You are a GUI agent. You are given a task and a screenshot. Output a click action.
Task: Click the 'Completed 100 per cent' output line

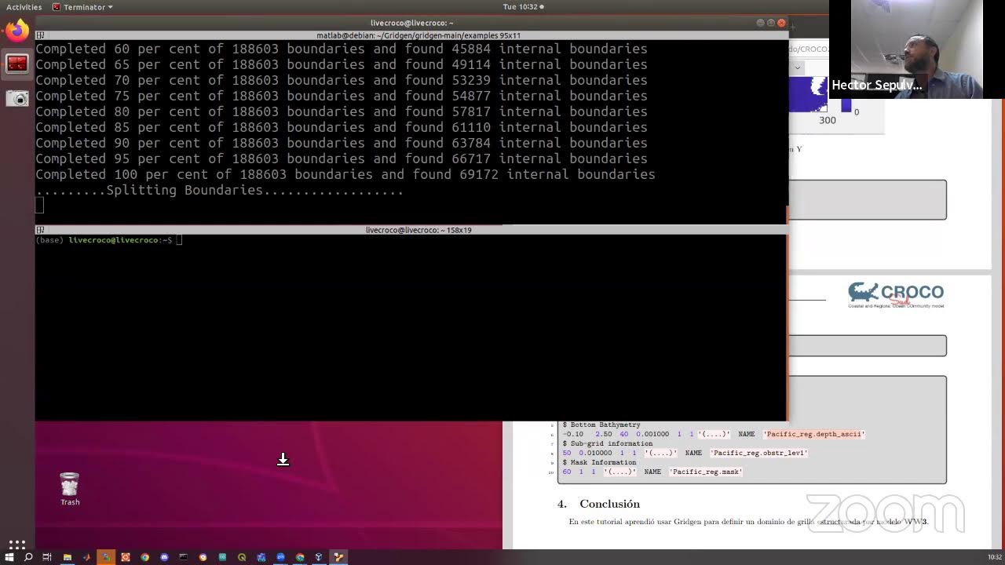(345, 174)
